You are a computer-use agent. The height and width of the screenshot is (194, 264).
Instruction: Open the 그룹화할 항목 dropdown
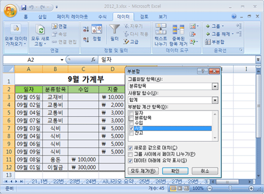point(215,86)
